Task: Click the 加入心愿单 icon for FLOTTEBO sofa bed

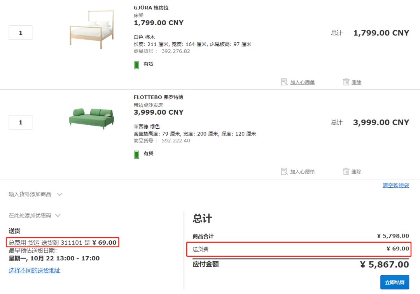Action: tap(284, 171)
